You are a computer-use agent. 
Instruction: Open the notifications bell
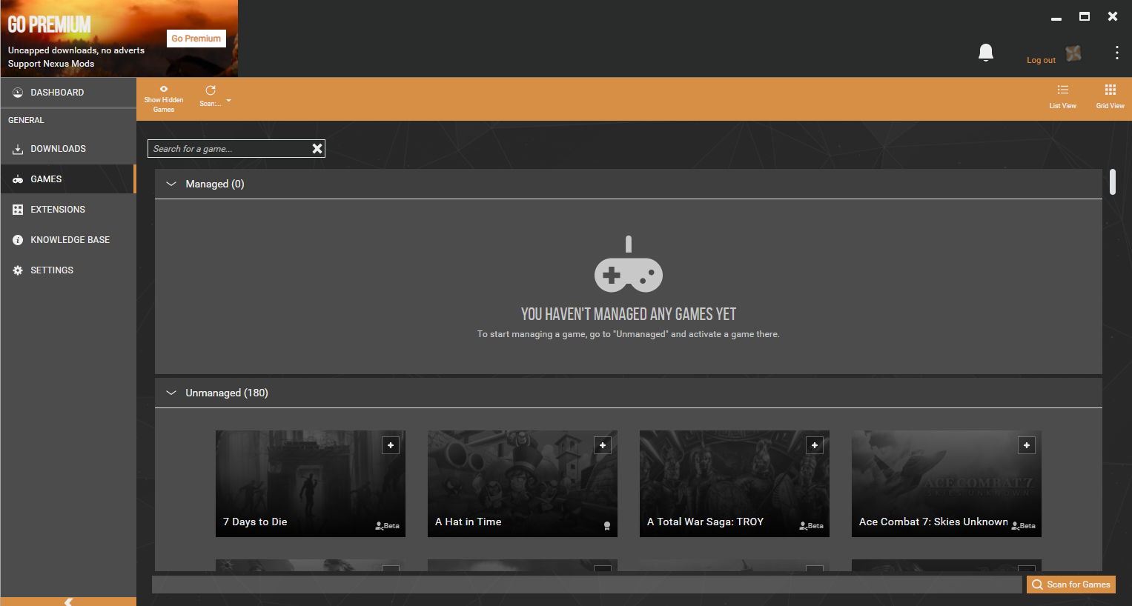[x=986, y=53]
